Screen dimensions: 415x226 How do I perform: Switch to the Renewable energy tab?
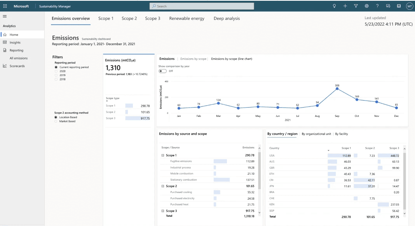click(x=187, y=19)
